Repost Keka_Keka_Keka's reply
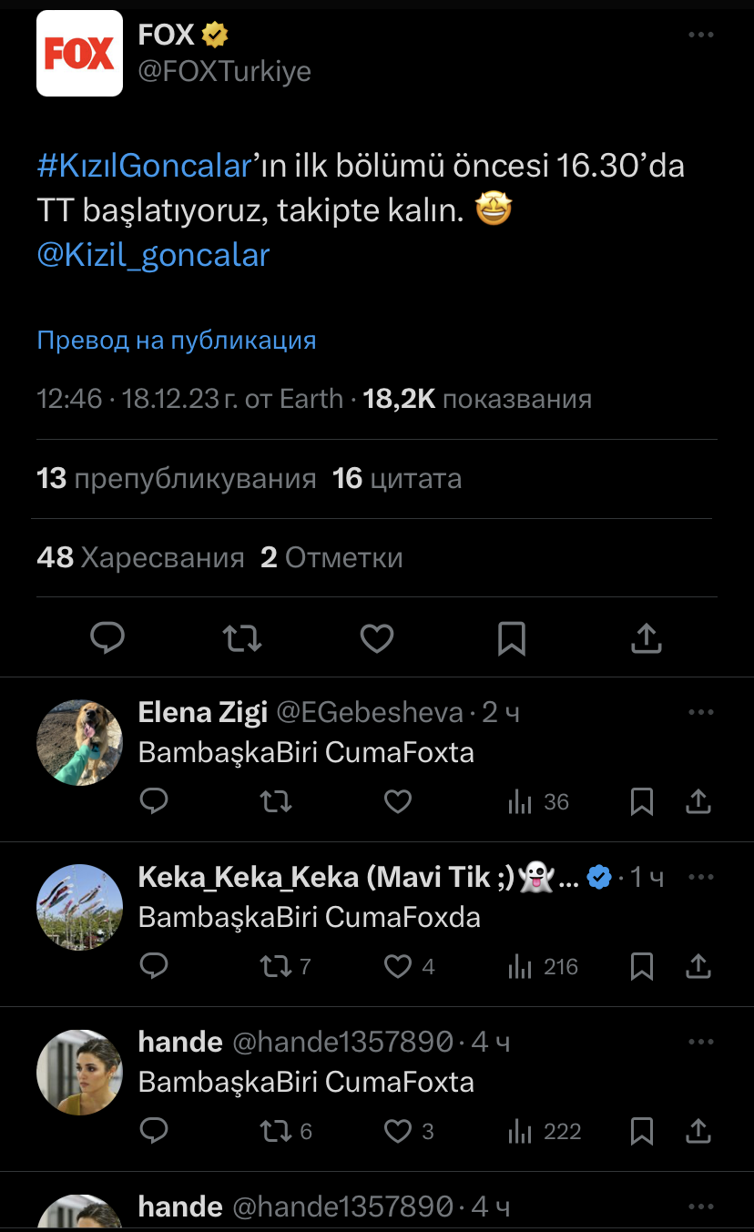The image size is (754, 1232). [x=275, y=966]
